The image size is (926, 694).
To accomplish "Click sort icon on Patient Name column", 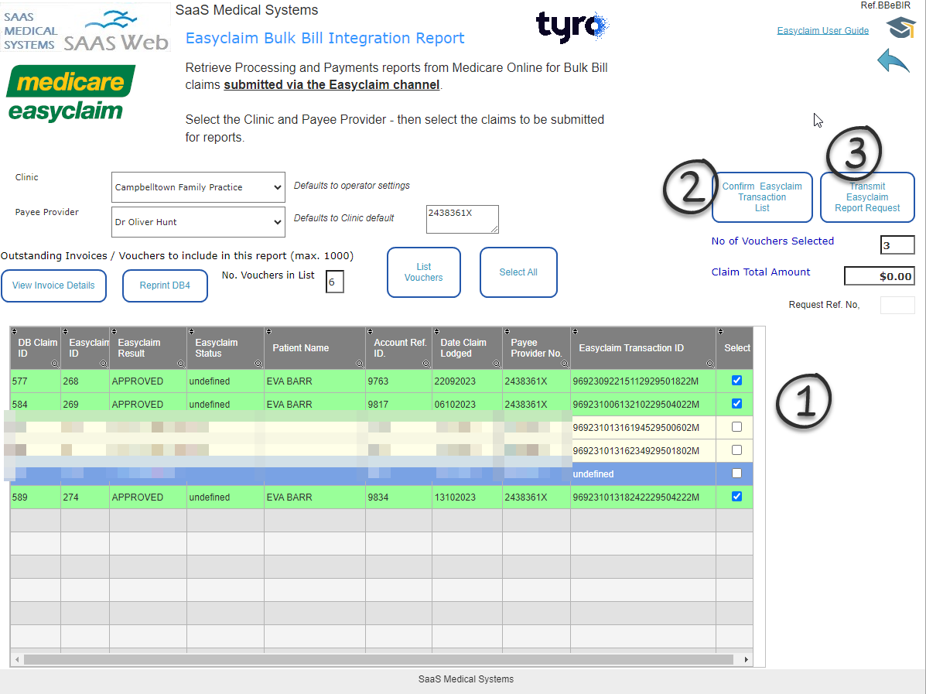I will click(x=268, y=331).
